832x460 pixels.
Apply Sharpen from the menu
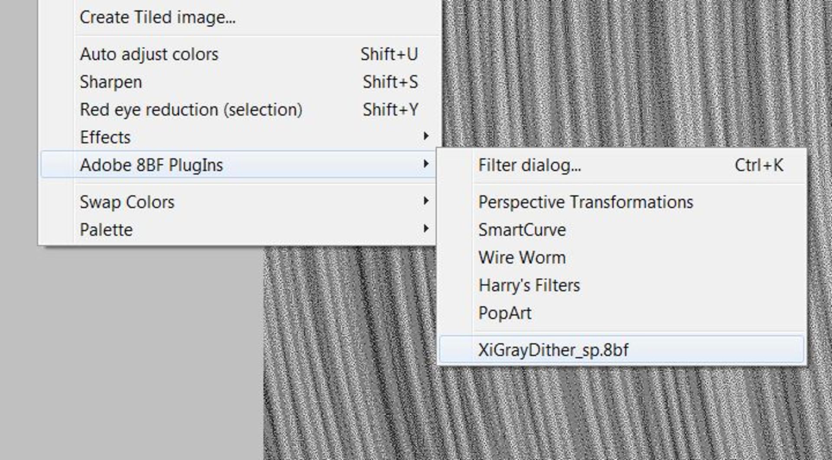(111, 82)
